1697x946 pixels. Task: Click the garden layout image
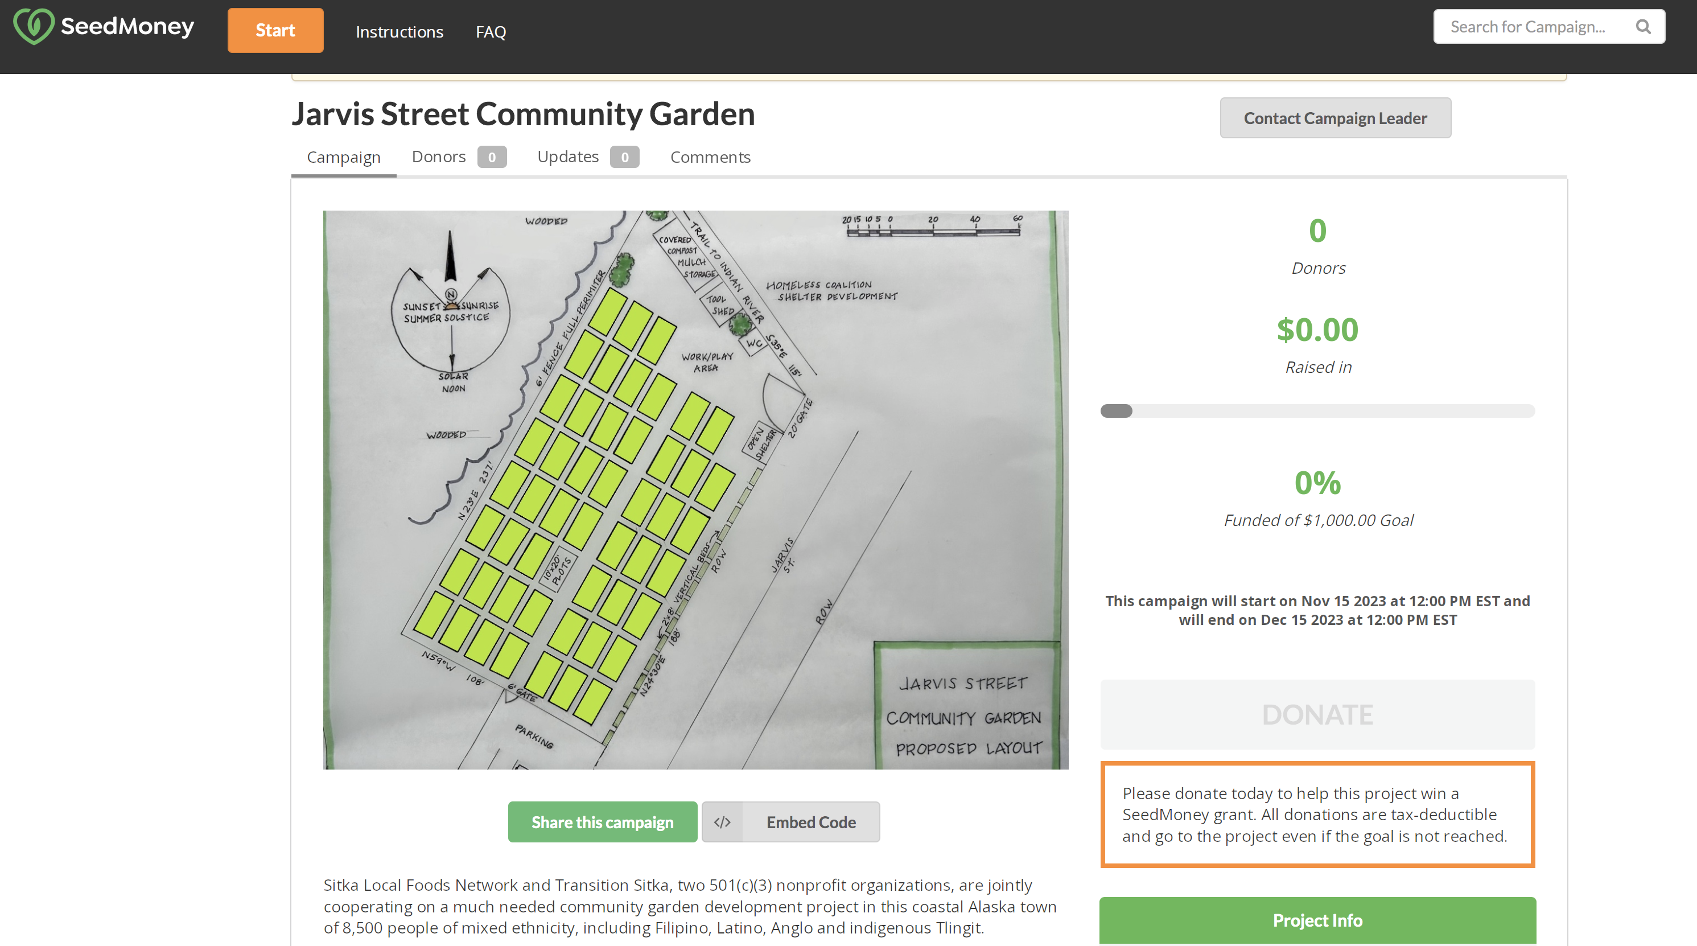coord(695,490)
